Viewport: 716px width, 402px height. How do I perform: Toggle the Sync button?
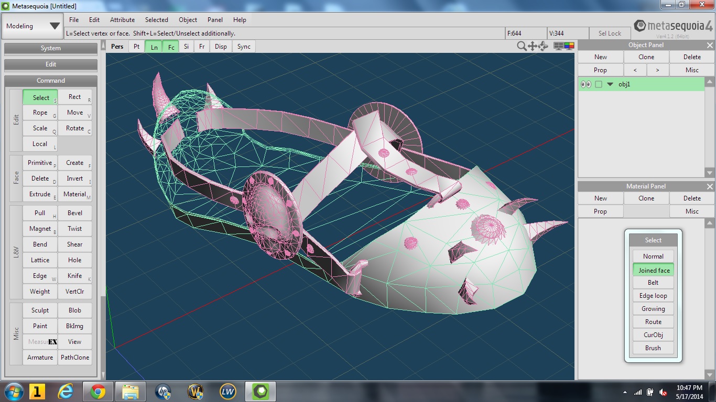tap(244, 47)
